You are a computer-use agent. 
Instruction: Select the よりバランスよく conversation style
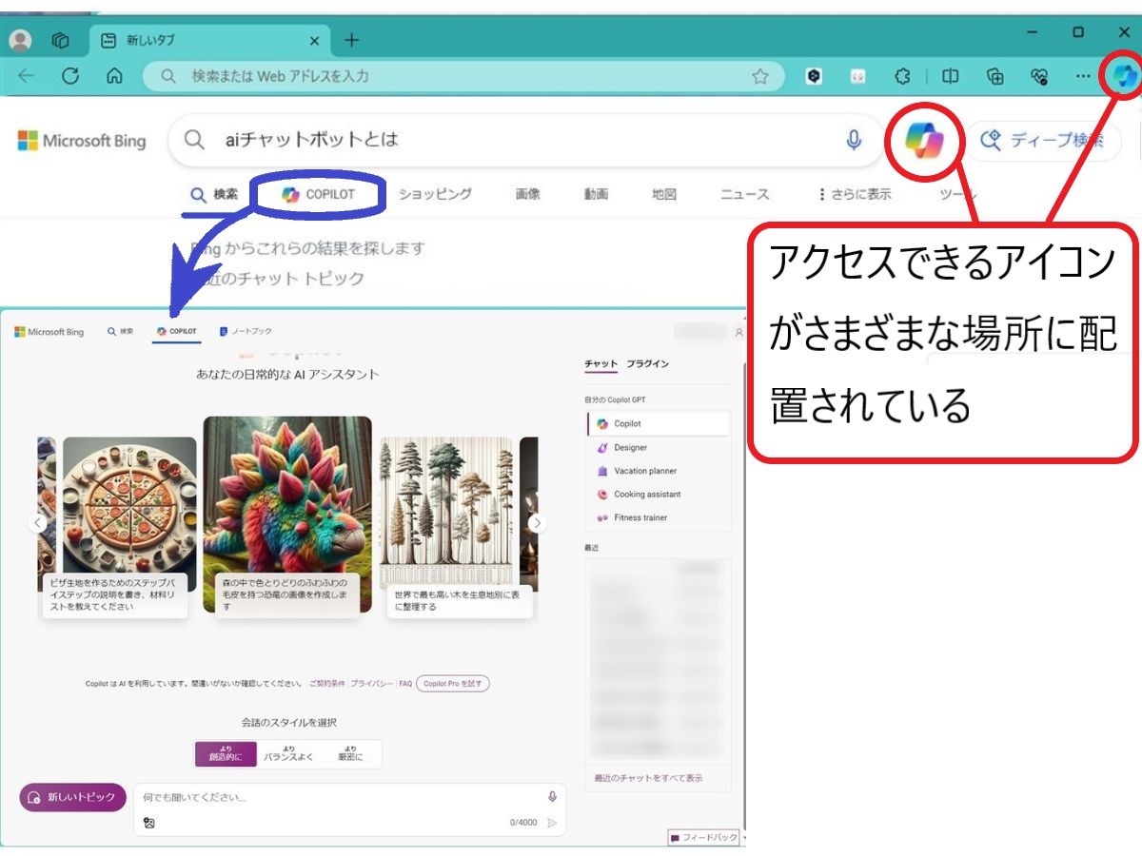[x=288, y=753]
